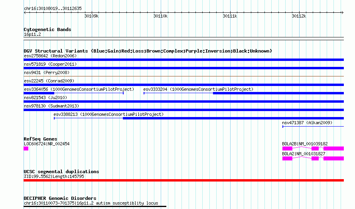The width and height of the screenshot is (355, 209).
Task: Click the blue bar under esv22245
Action: coord(183,85)
